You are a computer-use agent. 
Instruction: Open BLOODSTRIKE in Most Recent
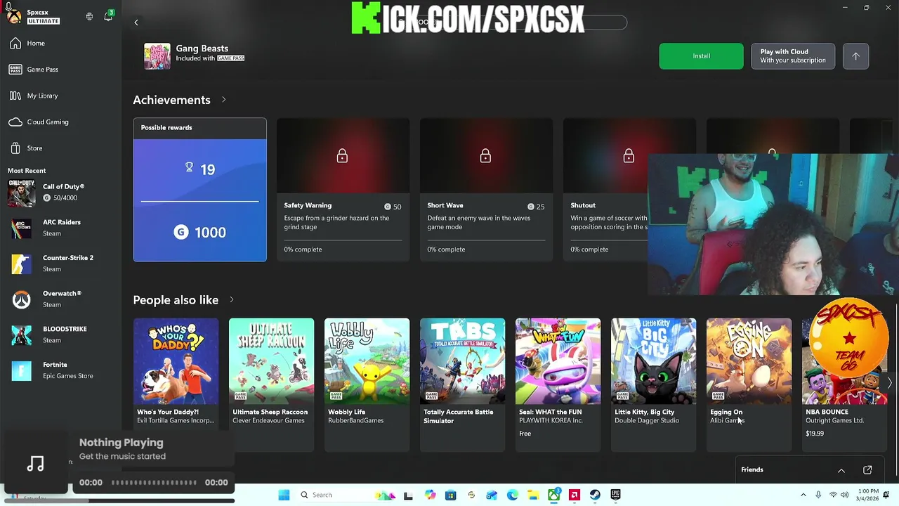click(x=60, y=335)
